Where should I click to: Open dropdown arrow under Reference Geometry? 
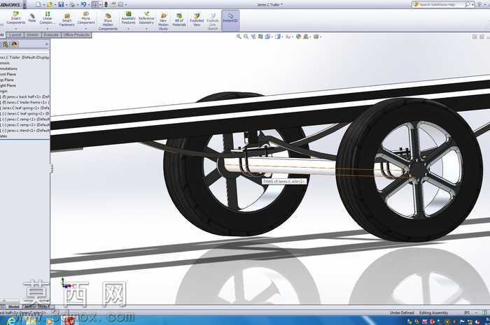[x=146, y=29]
